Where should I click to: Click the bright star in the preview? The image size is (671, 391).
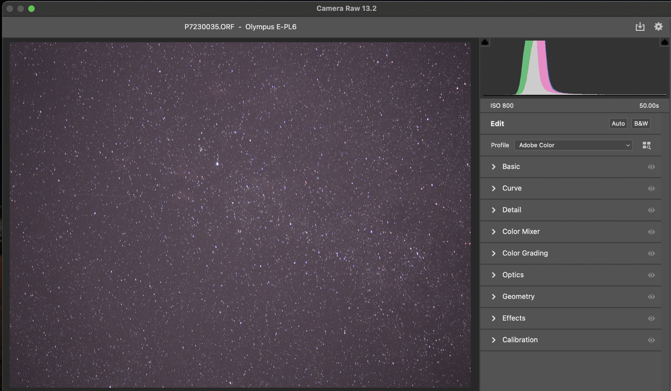[217, 164]
